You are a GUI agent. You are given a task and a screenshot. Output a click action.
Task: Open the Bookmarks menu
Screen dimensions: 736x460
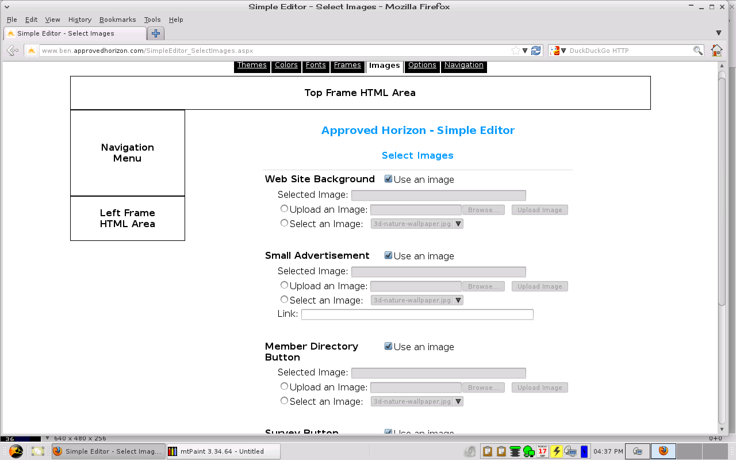(117, 20)
